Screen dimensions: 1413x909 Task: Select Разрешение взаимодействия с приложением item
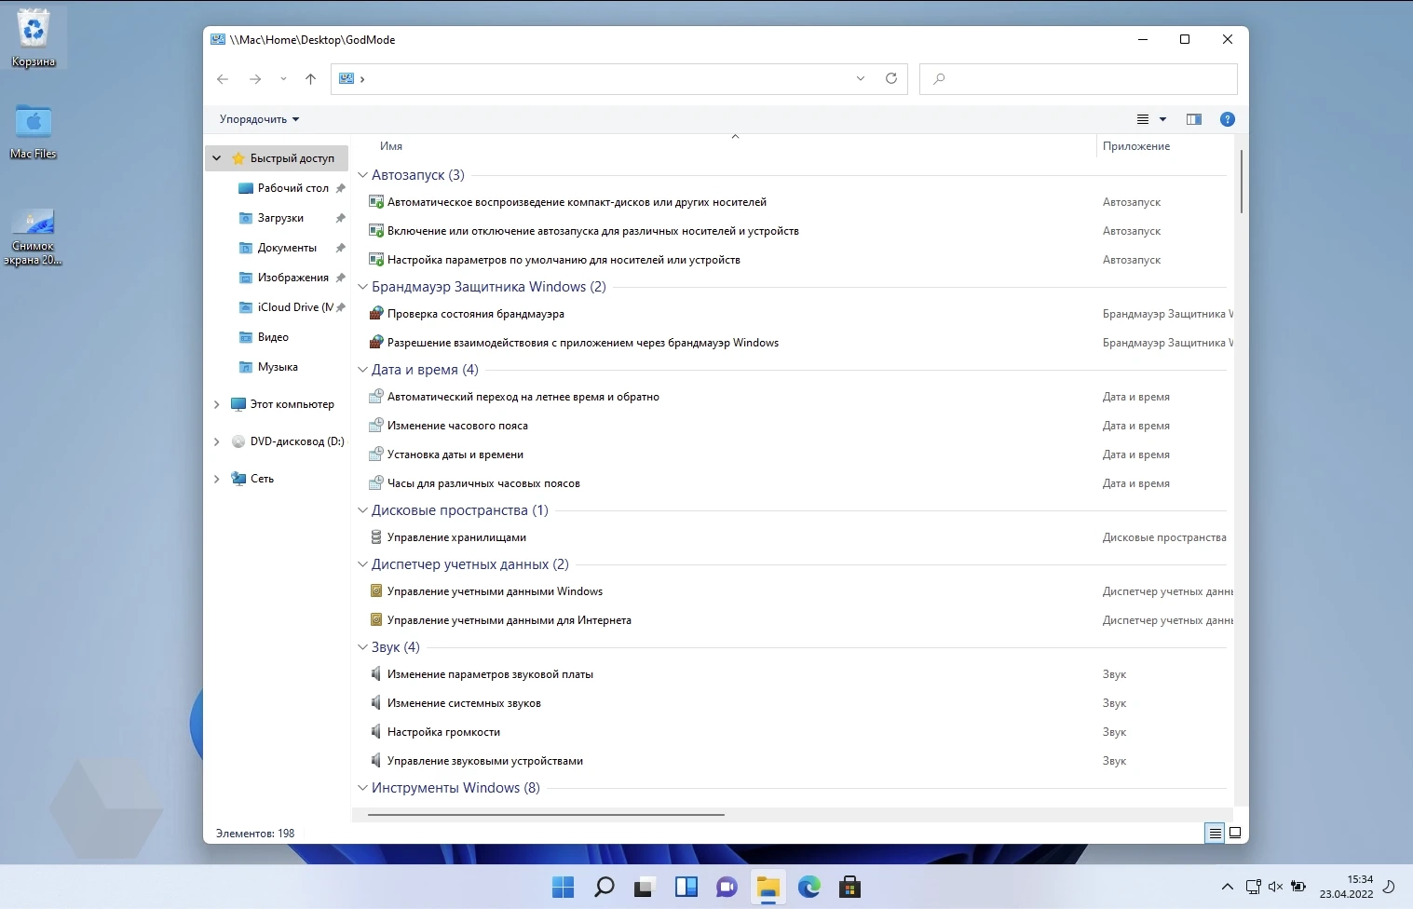click(583, 343)
